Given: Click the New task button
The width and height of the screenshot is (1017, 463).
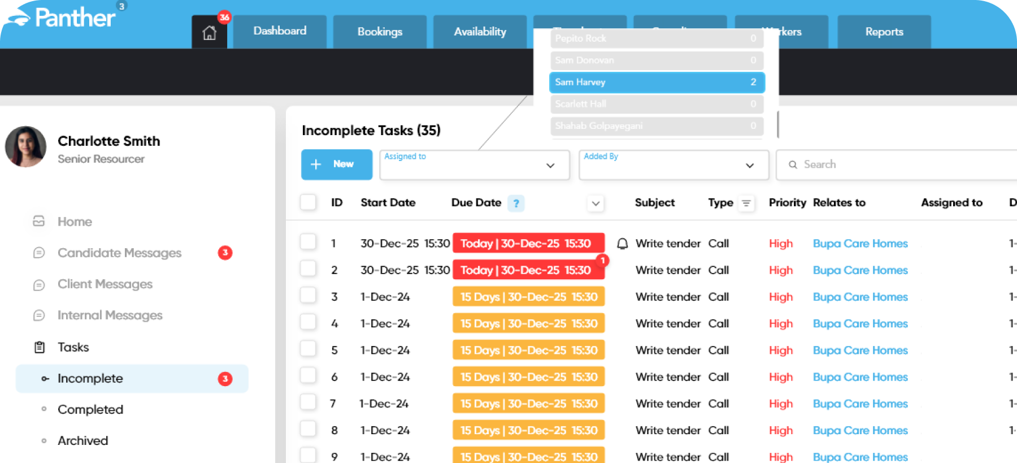Looking at the screenshot, I should tap(337, 165).
